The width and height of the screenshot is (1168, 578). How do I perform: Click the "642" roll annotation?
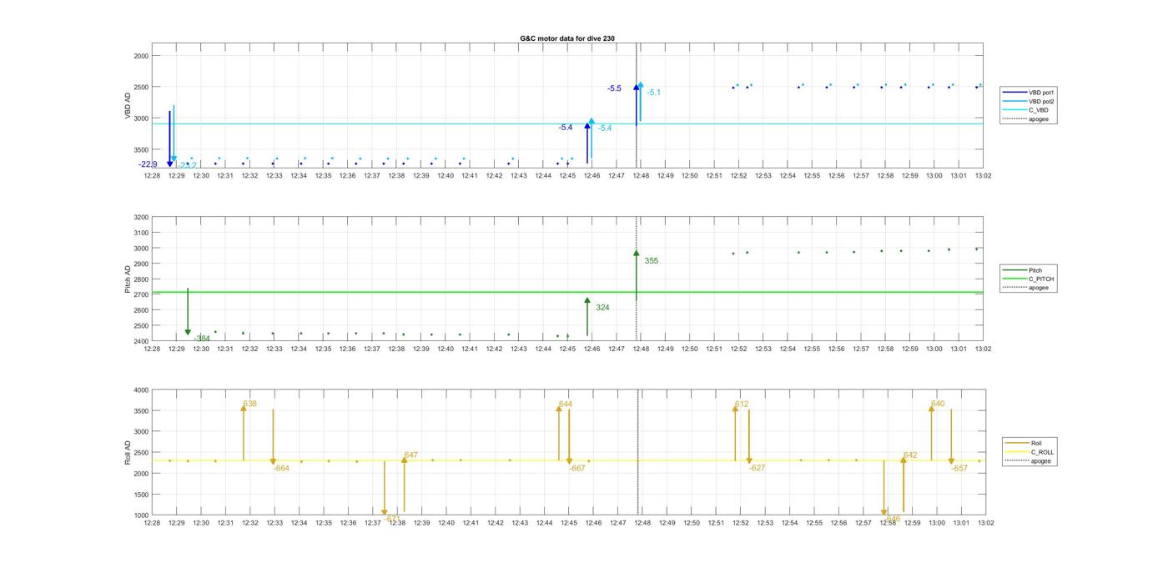pyautogui.click(x=909, y=455)
